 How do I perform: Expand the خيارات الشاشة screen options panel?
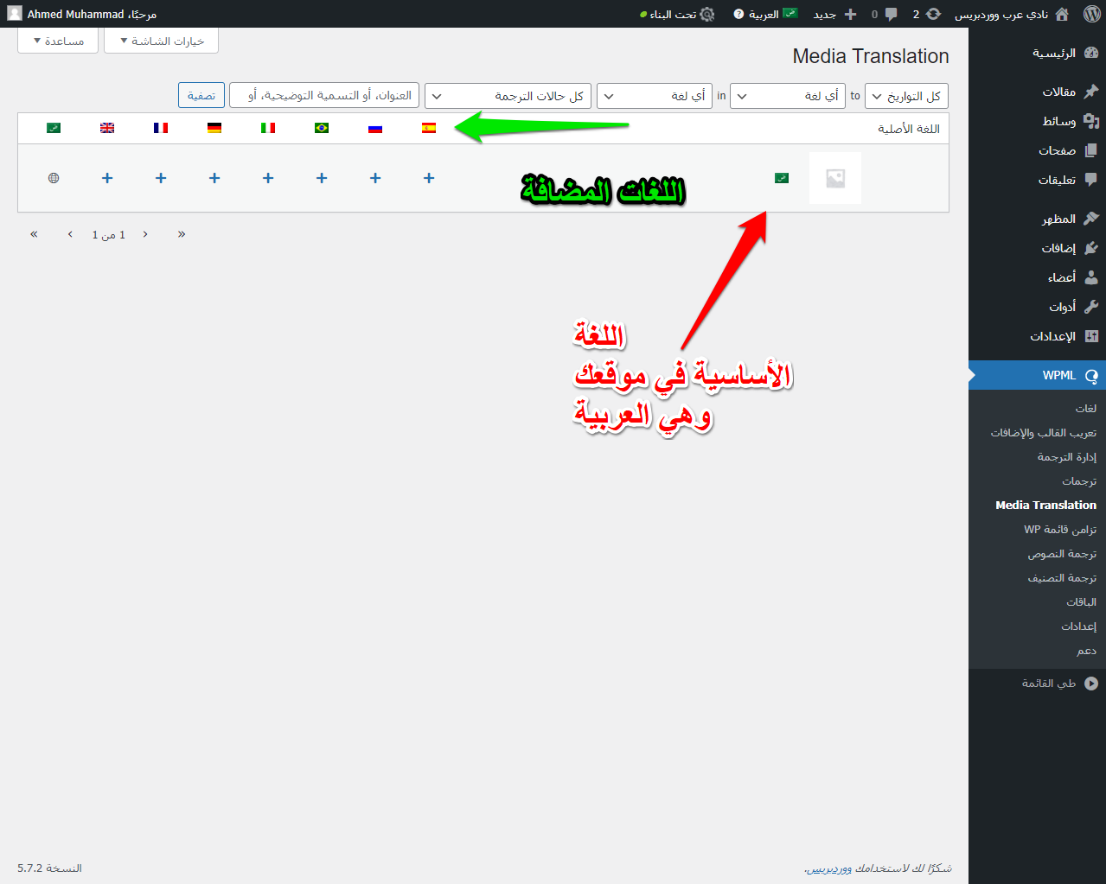pyautogui.click(x=161, y=41)
